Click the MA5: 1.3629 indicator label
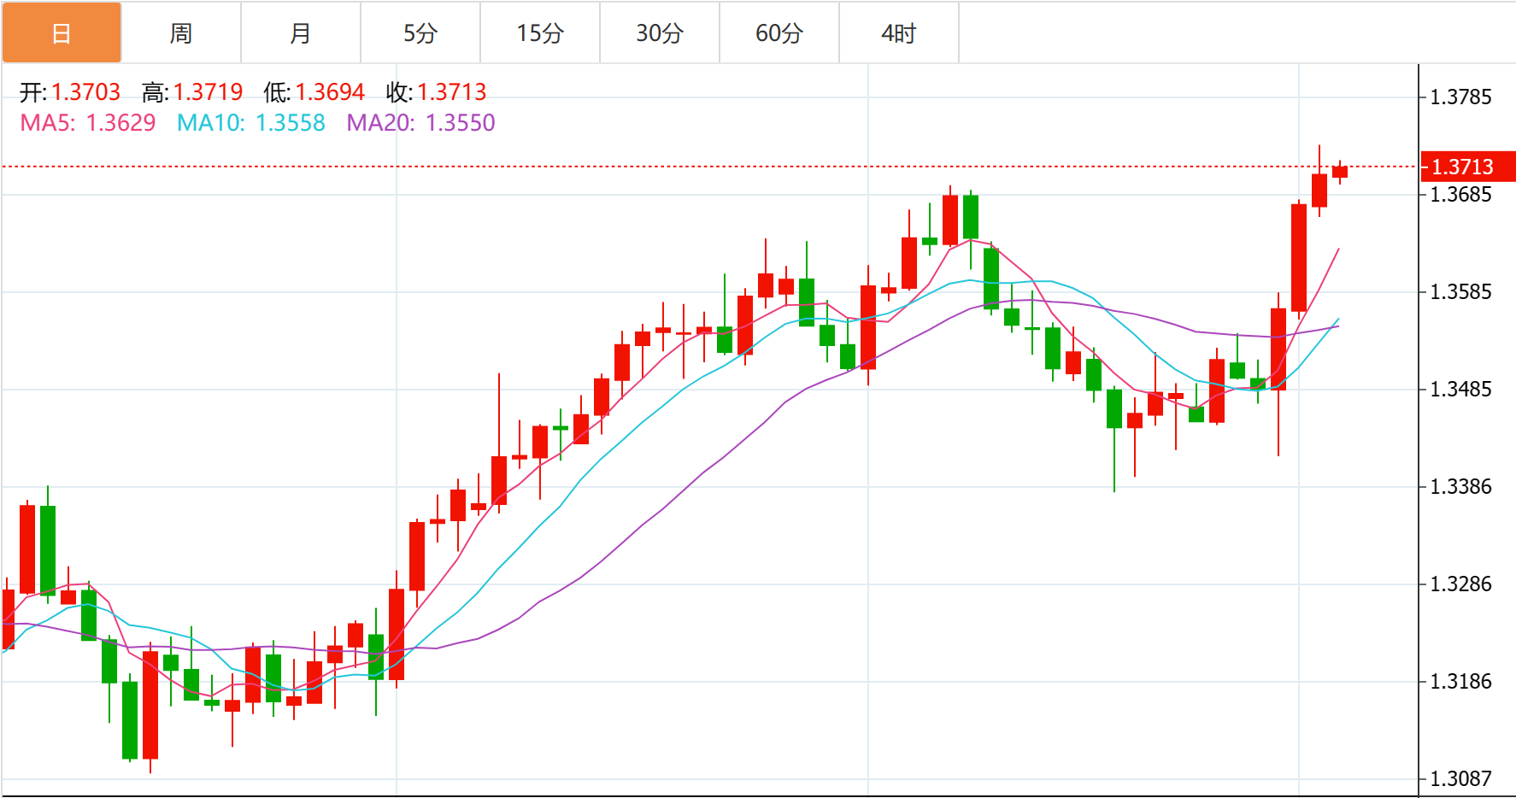1516x798 pixels. pyautogui.click(x=88, y=123)
